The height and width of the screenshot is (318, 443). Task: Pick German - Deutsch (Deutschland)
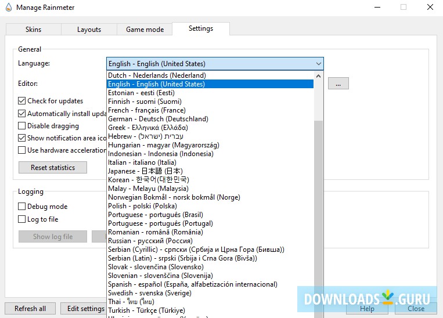[x=211, y=119]
